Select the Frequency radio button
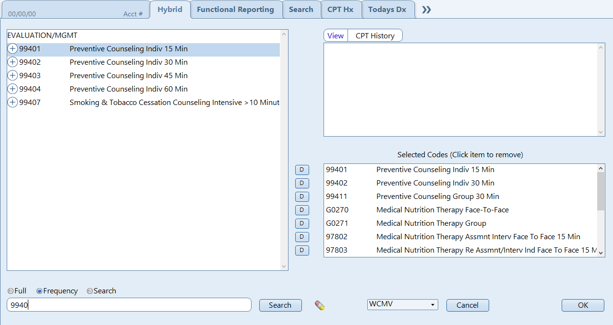The width and height of the screenshot is (613, 325). [39, 291]
